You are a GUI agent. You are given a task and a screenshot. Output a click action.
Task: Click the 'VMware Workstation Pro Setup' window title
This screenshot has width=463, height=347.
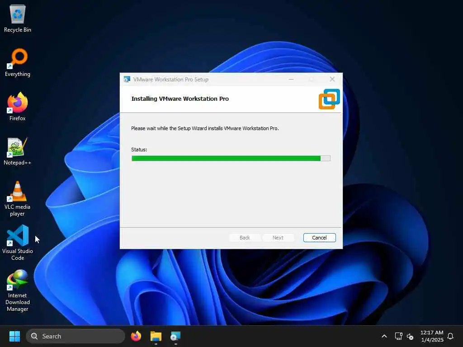click(x=170, y=80)
